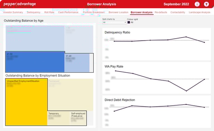Image resolution: width=214 pixels, height=131 pixels.
Task: Select the Cash Performance tab
Action: point(68,13)
